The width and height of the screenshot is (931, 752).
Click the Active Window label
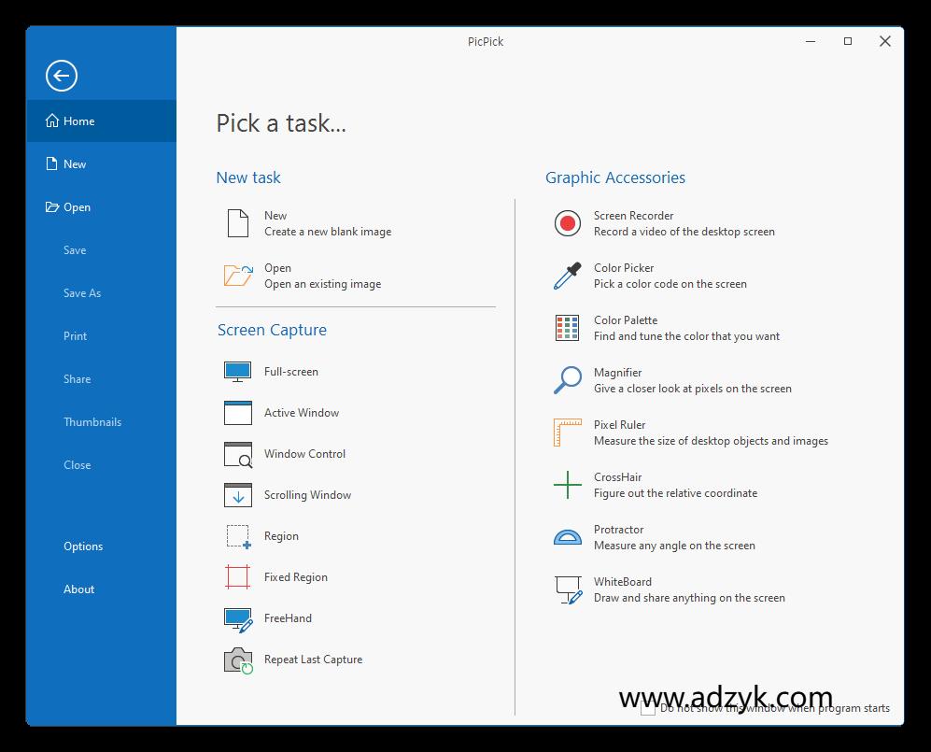pos(302,413)
